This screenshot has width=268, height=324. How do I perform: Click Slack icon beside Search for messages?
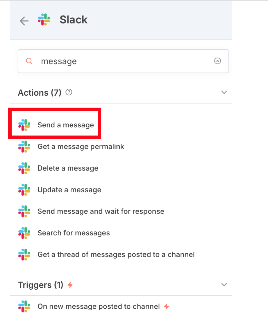[24, 233]
